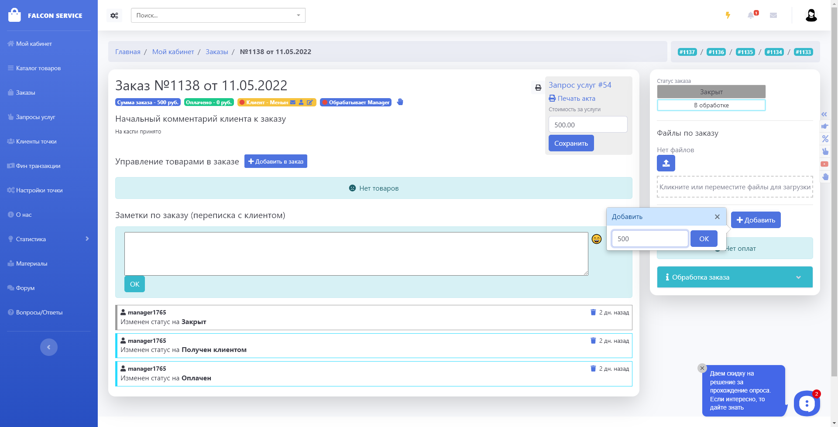Click the percent icon in right sidebar
Viewport: 838px width, 427px height.
pyautogui.click(x=825, y=139)
